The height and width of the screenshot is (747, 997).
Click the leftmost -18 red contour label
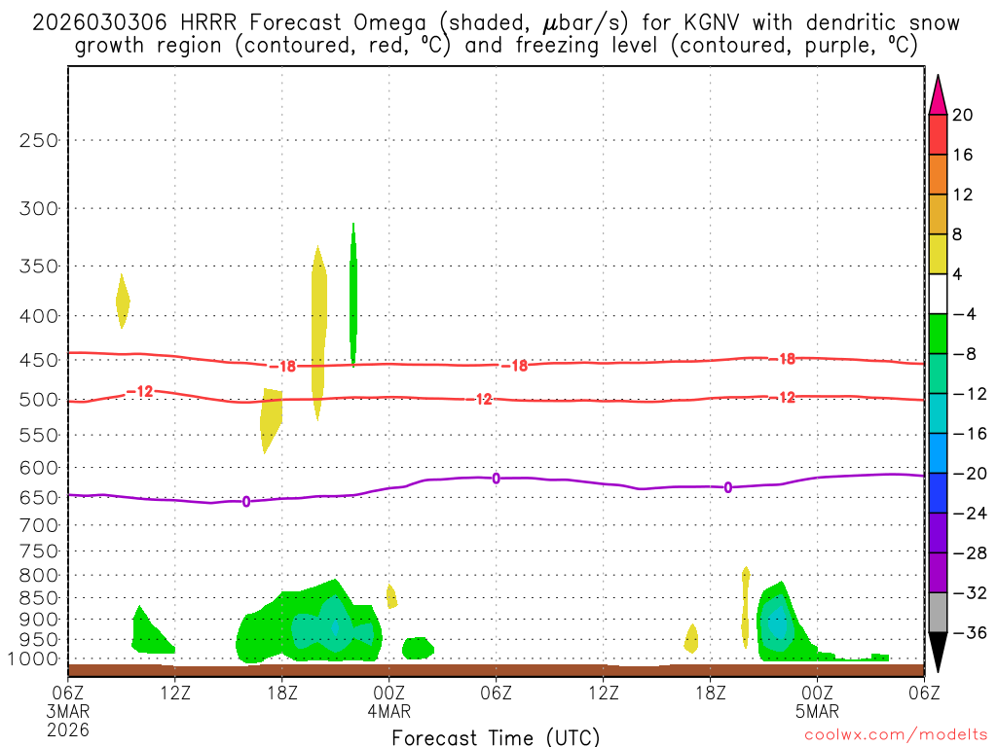[x=283, y=367]
